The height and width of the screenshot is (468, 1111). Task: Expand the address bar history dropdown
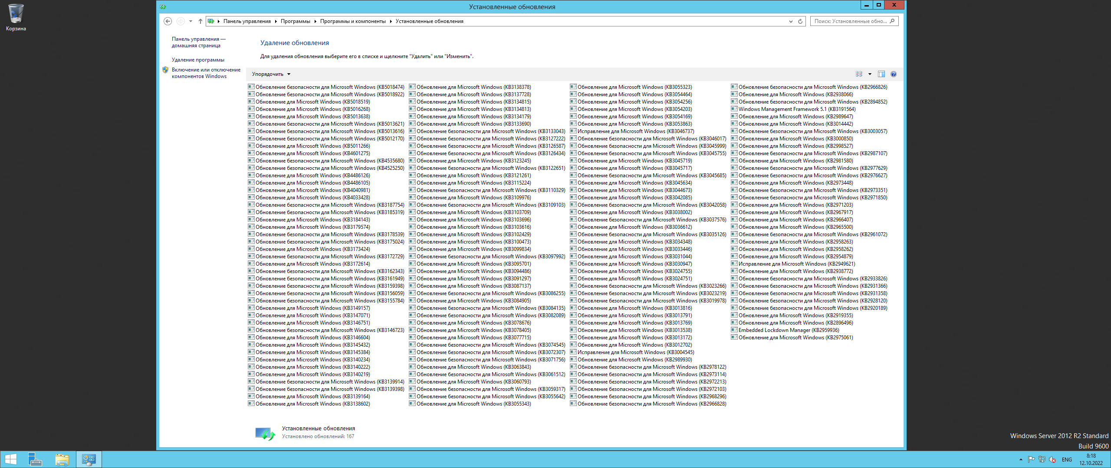tap(791, 21)
